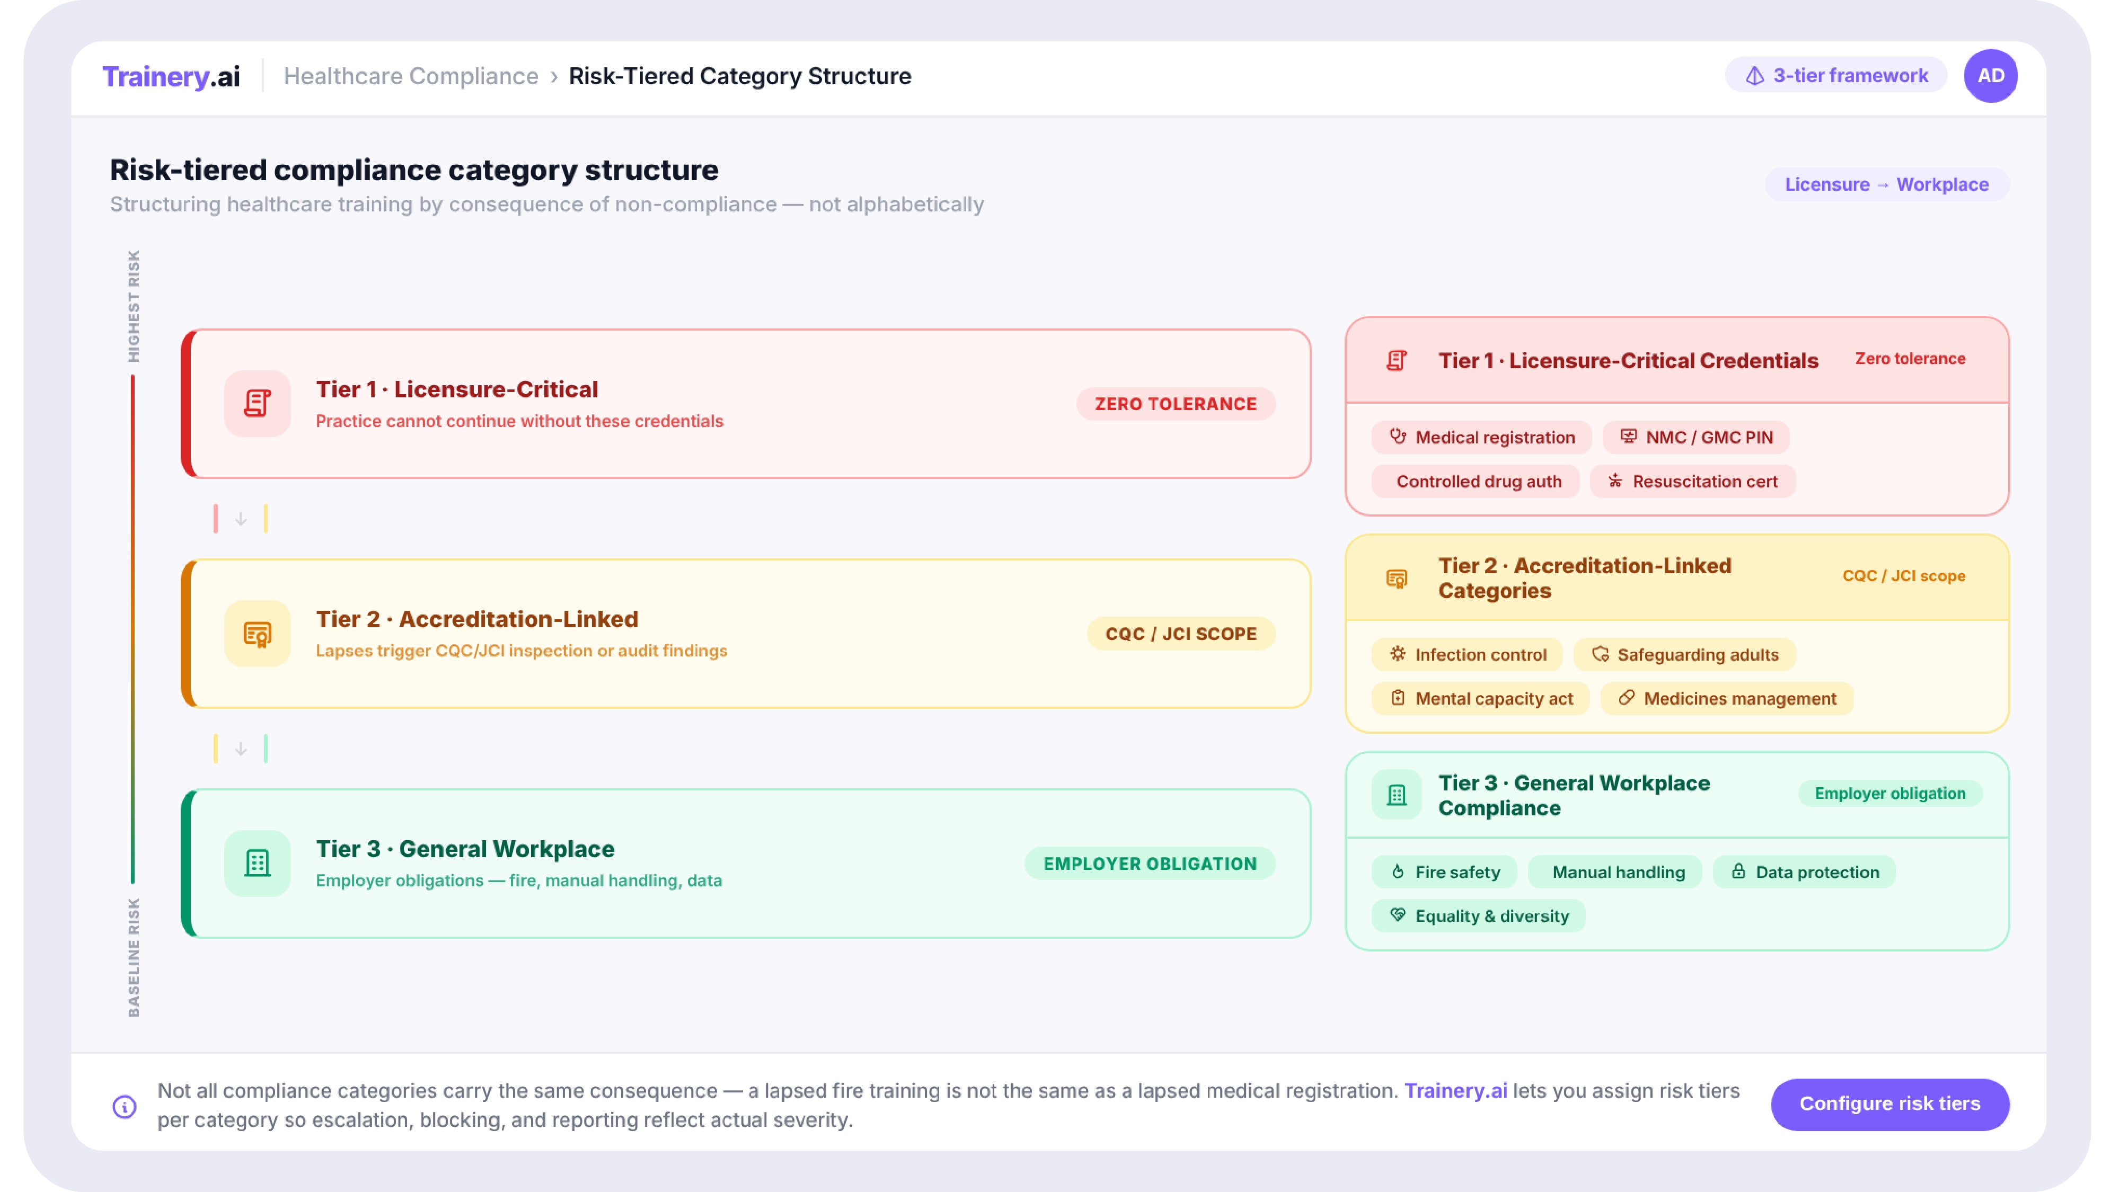Open the Tier 2 · Accreditation-Linked card title
2120x1192 pixels.
click(476, 619)
